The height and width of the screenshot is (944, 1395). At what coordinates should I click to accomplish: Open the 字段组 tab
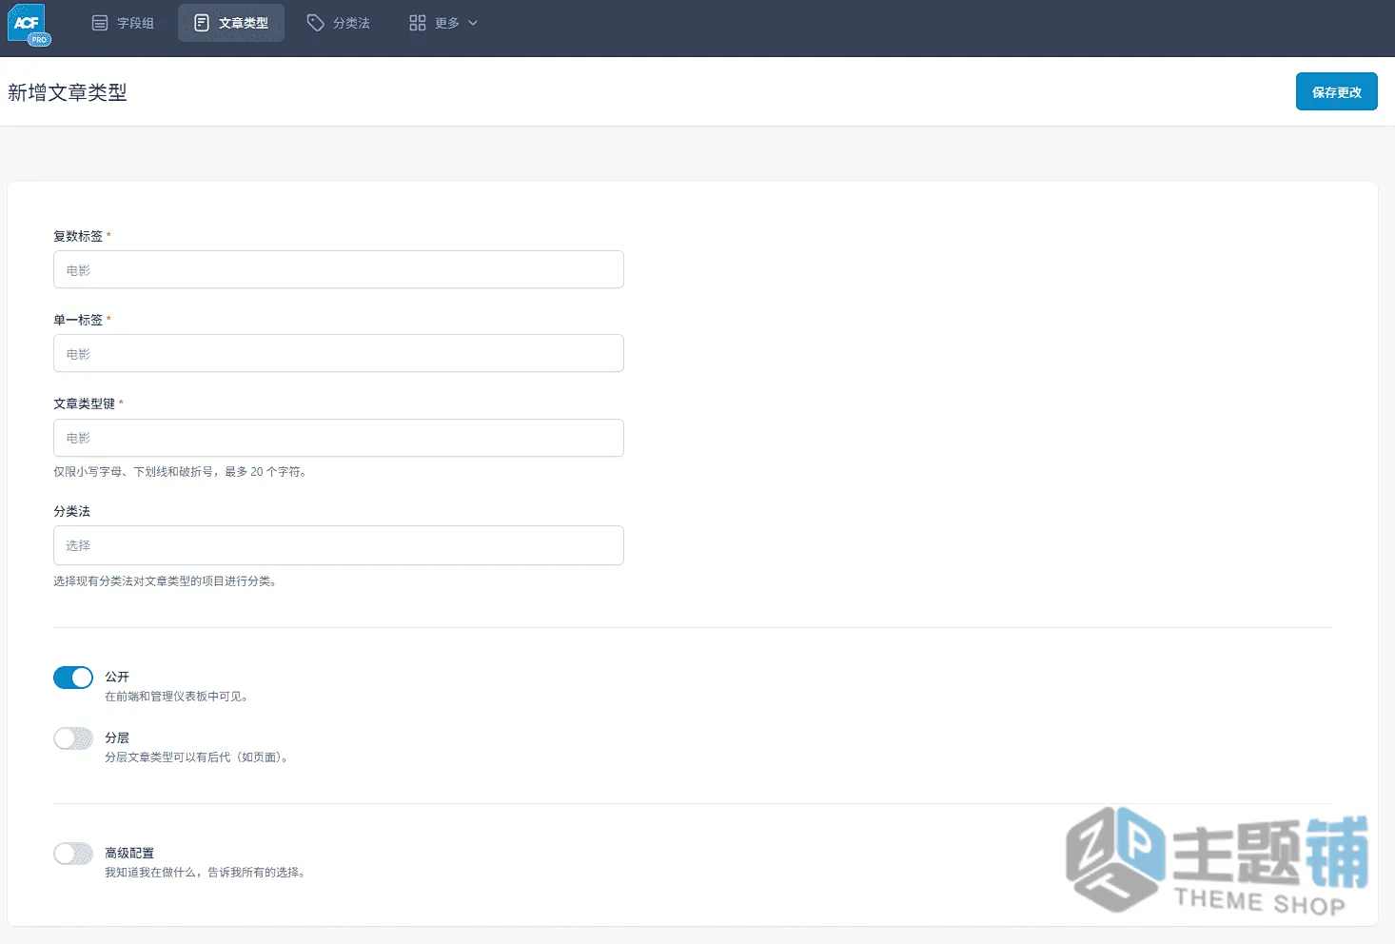tap(123, 23)
